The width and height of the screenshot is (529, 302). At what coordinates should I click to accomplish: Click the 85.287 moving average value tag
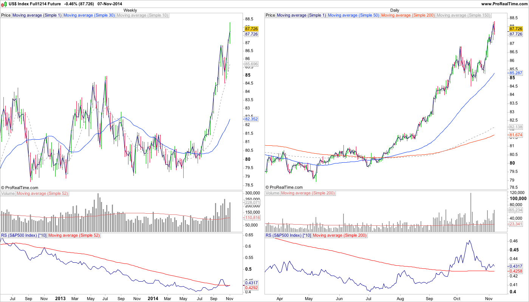[516, 73]
